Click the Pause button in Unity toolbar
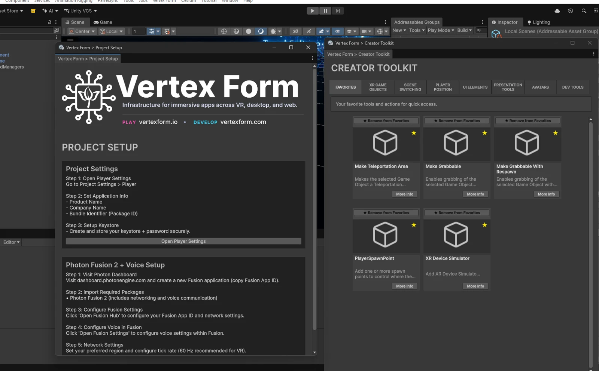 325,11
